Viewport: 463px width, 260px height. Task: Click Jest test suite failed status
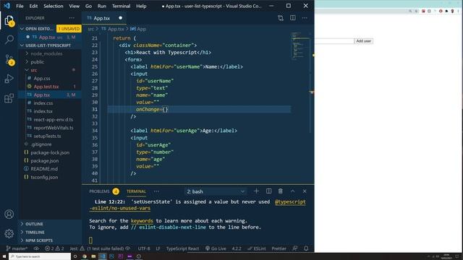coord(100,248)
